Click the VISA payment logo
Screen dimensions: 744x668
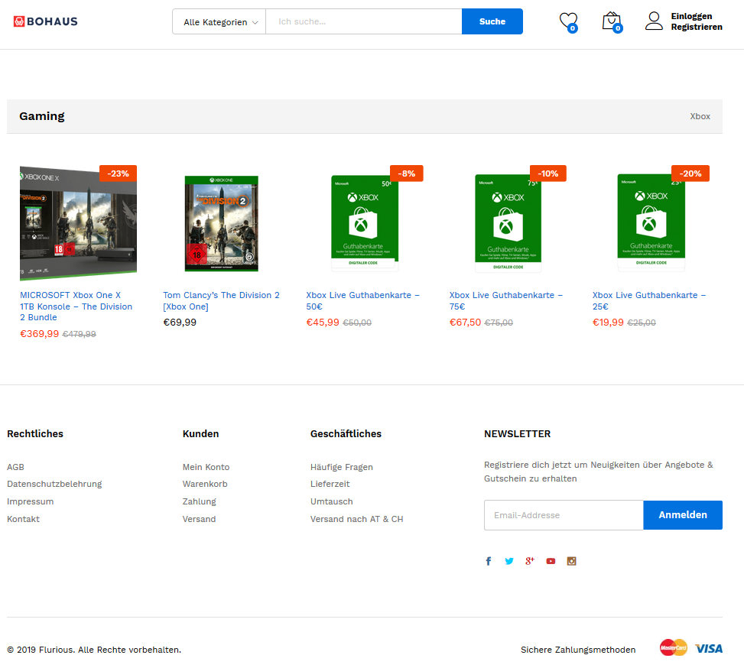tap(709, 649)
